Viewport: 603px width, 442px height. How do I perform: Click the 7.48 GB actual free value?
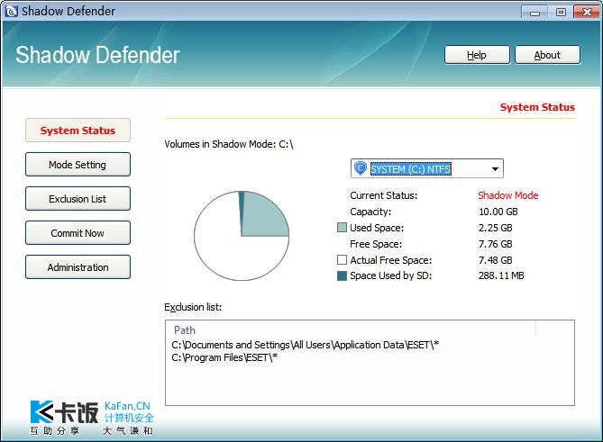(x=496, y=260)
